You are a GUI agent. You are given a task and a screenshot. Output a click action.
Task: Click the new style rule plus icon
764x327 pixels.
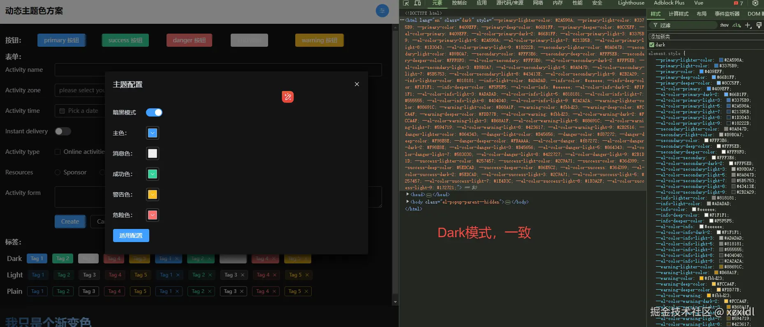(x=748, y=25)
